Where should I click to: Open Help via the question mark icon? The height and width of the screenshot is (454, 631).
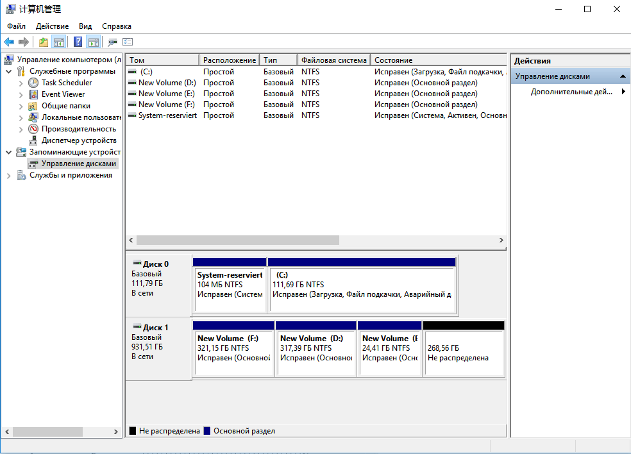(x=78, y=42)
